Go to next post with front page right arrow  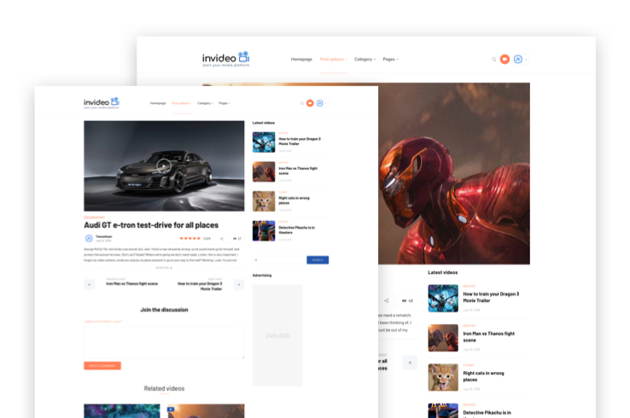pyautogui.click(x=239, y=284)
